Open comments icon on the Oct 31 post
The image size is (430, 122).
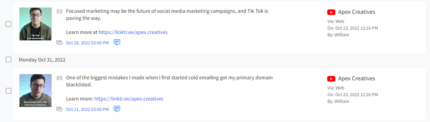click(117, 109)
